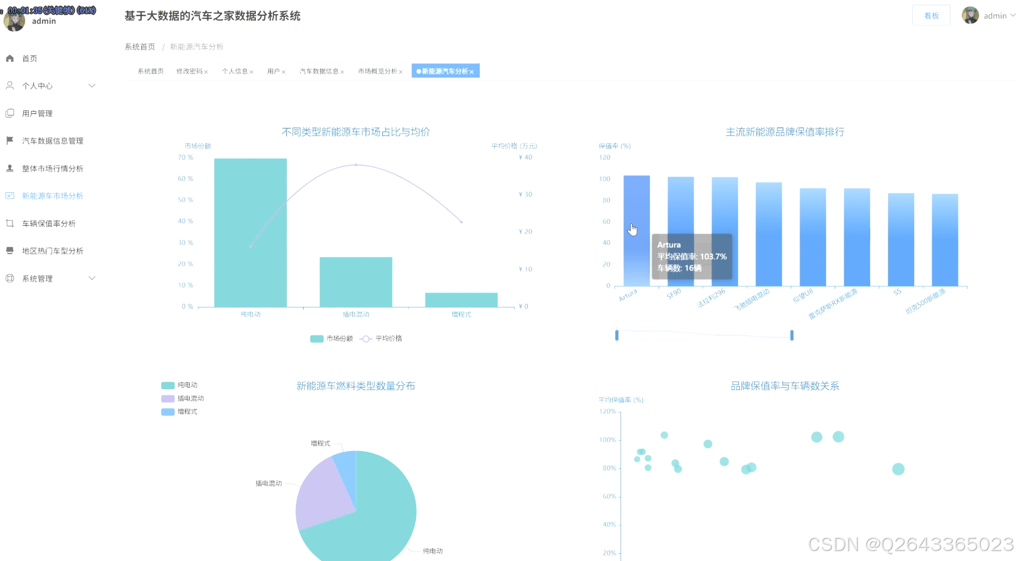Switch to the 修改密码 tab
The height and width of the screenshot is (561, 1016).
pos(189,71)
